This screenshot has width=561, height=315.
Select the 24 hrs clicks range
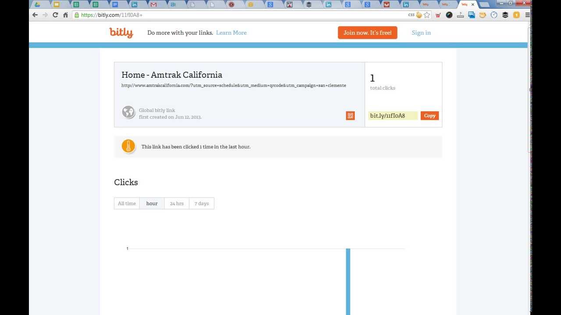177,203
